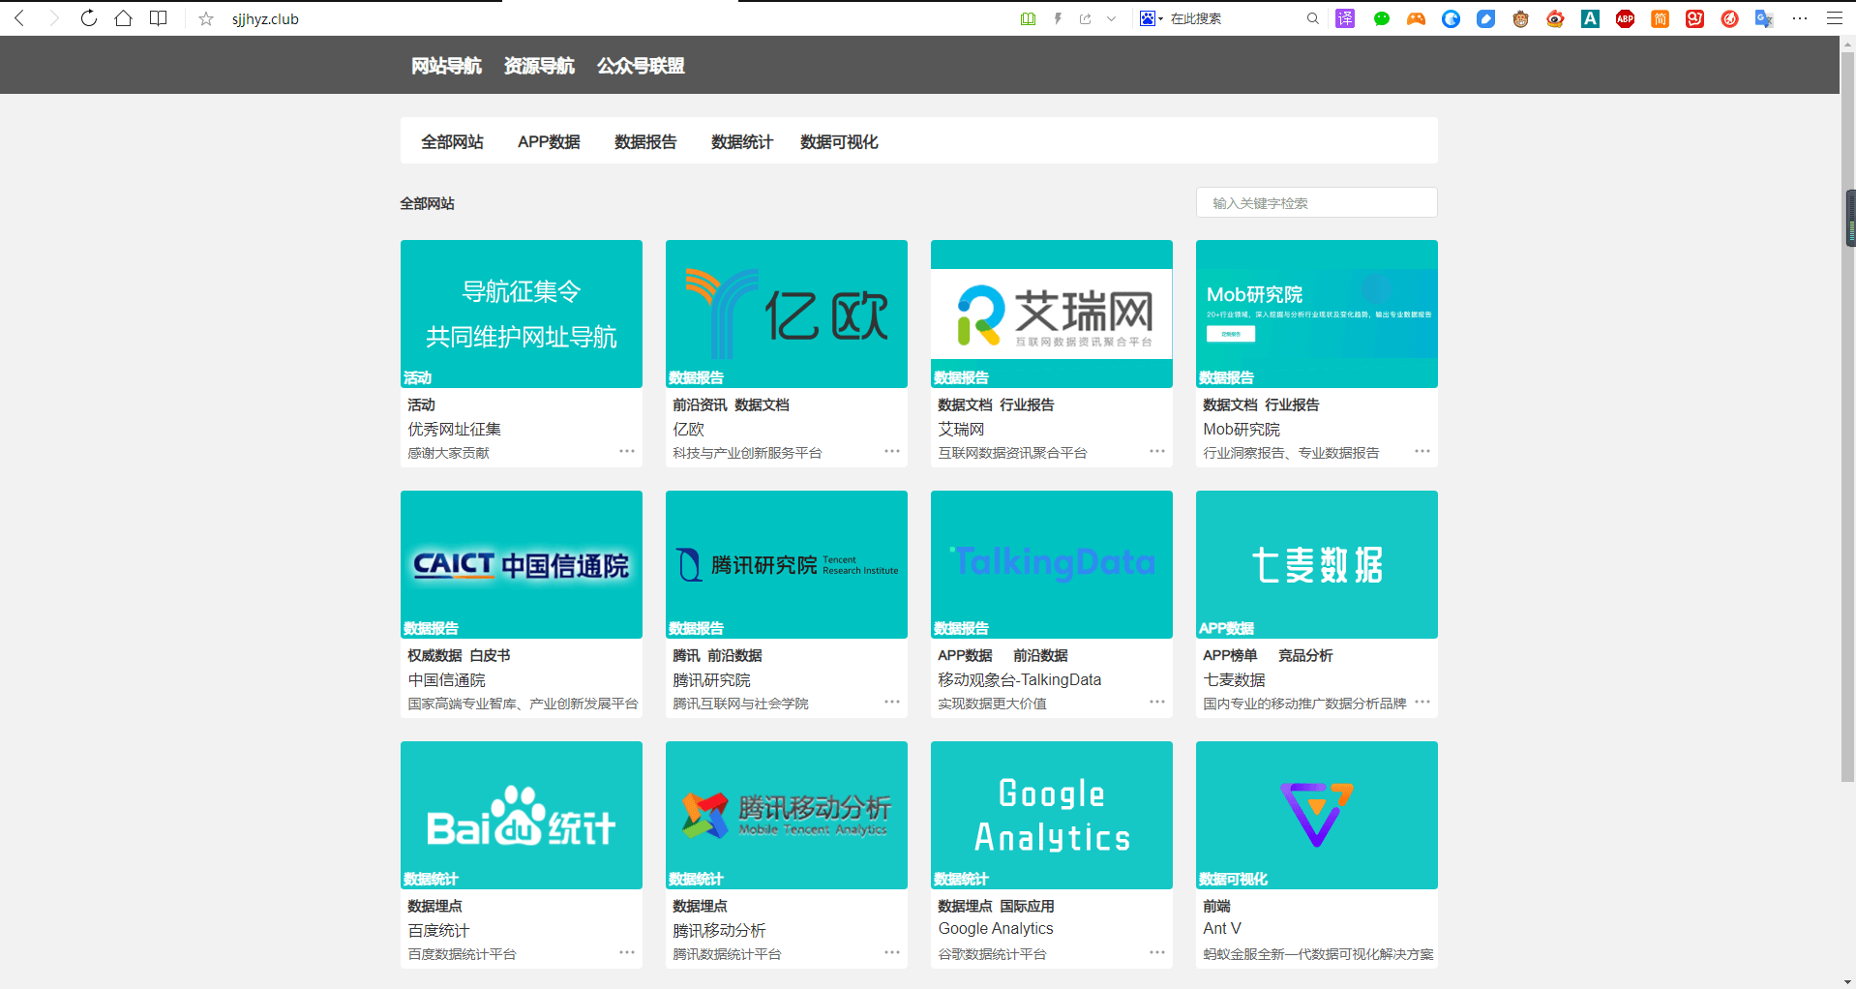The image size is (1856, 989).
Task: Click the orange 简 extension icon
Action: click(x=1661, y=18)
